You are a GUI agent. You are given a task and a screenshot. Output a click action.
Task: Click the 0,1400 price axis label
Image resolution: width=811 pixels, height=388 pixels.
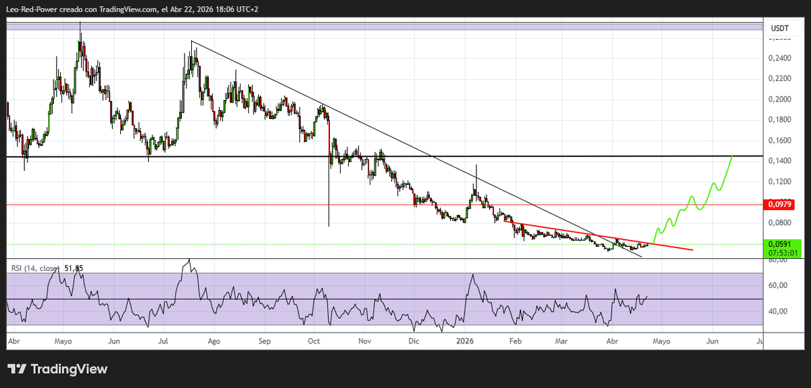pyautogui.click(x=780, y=161)
